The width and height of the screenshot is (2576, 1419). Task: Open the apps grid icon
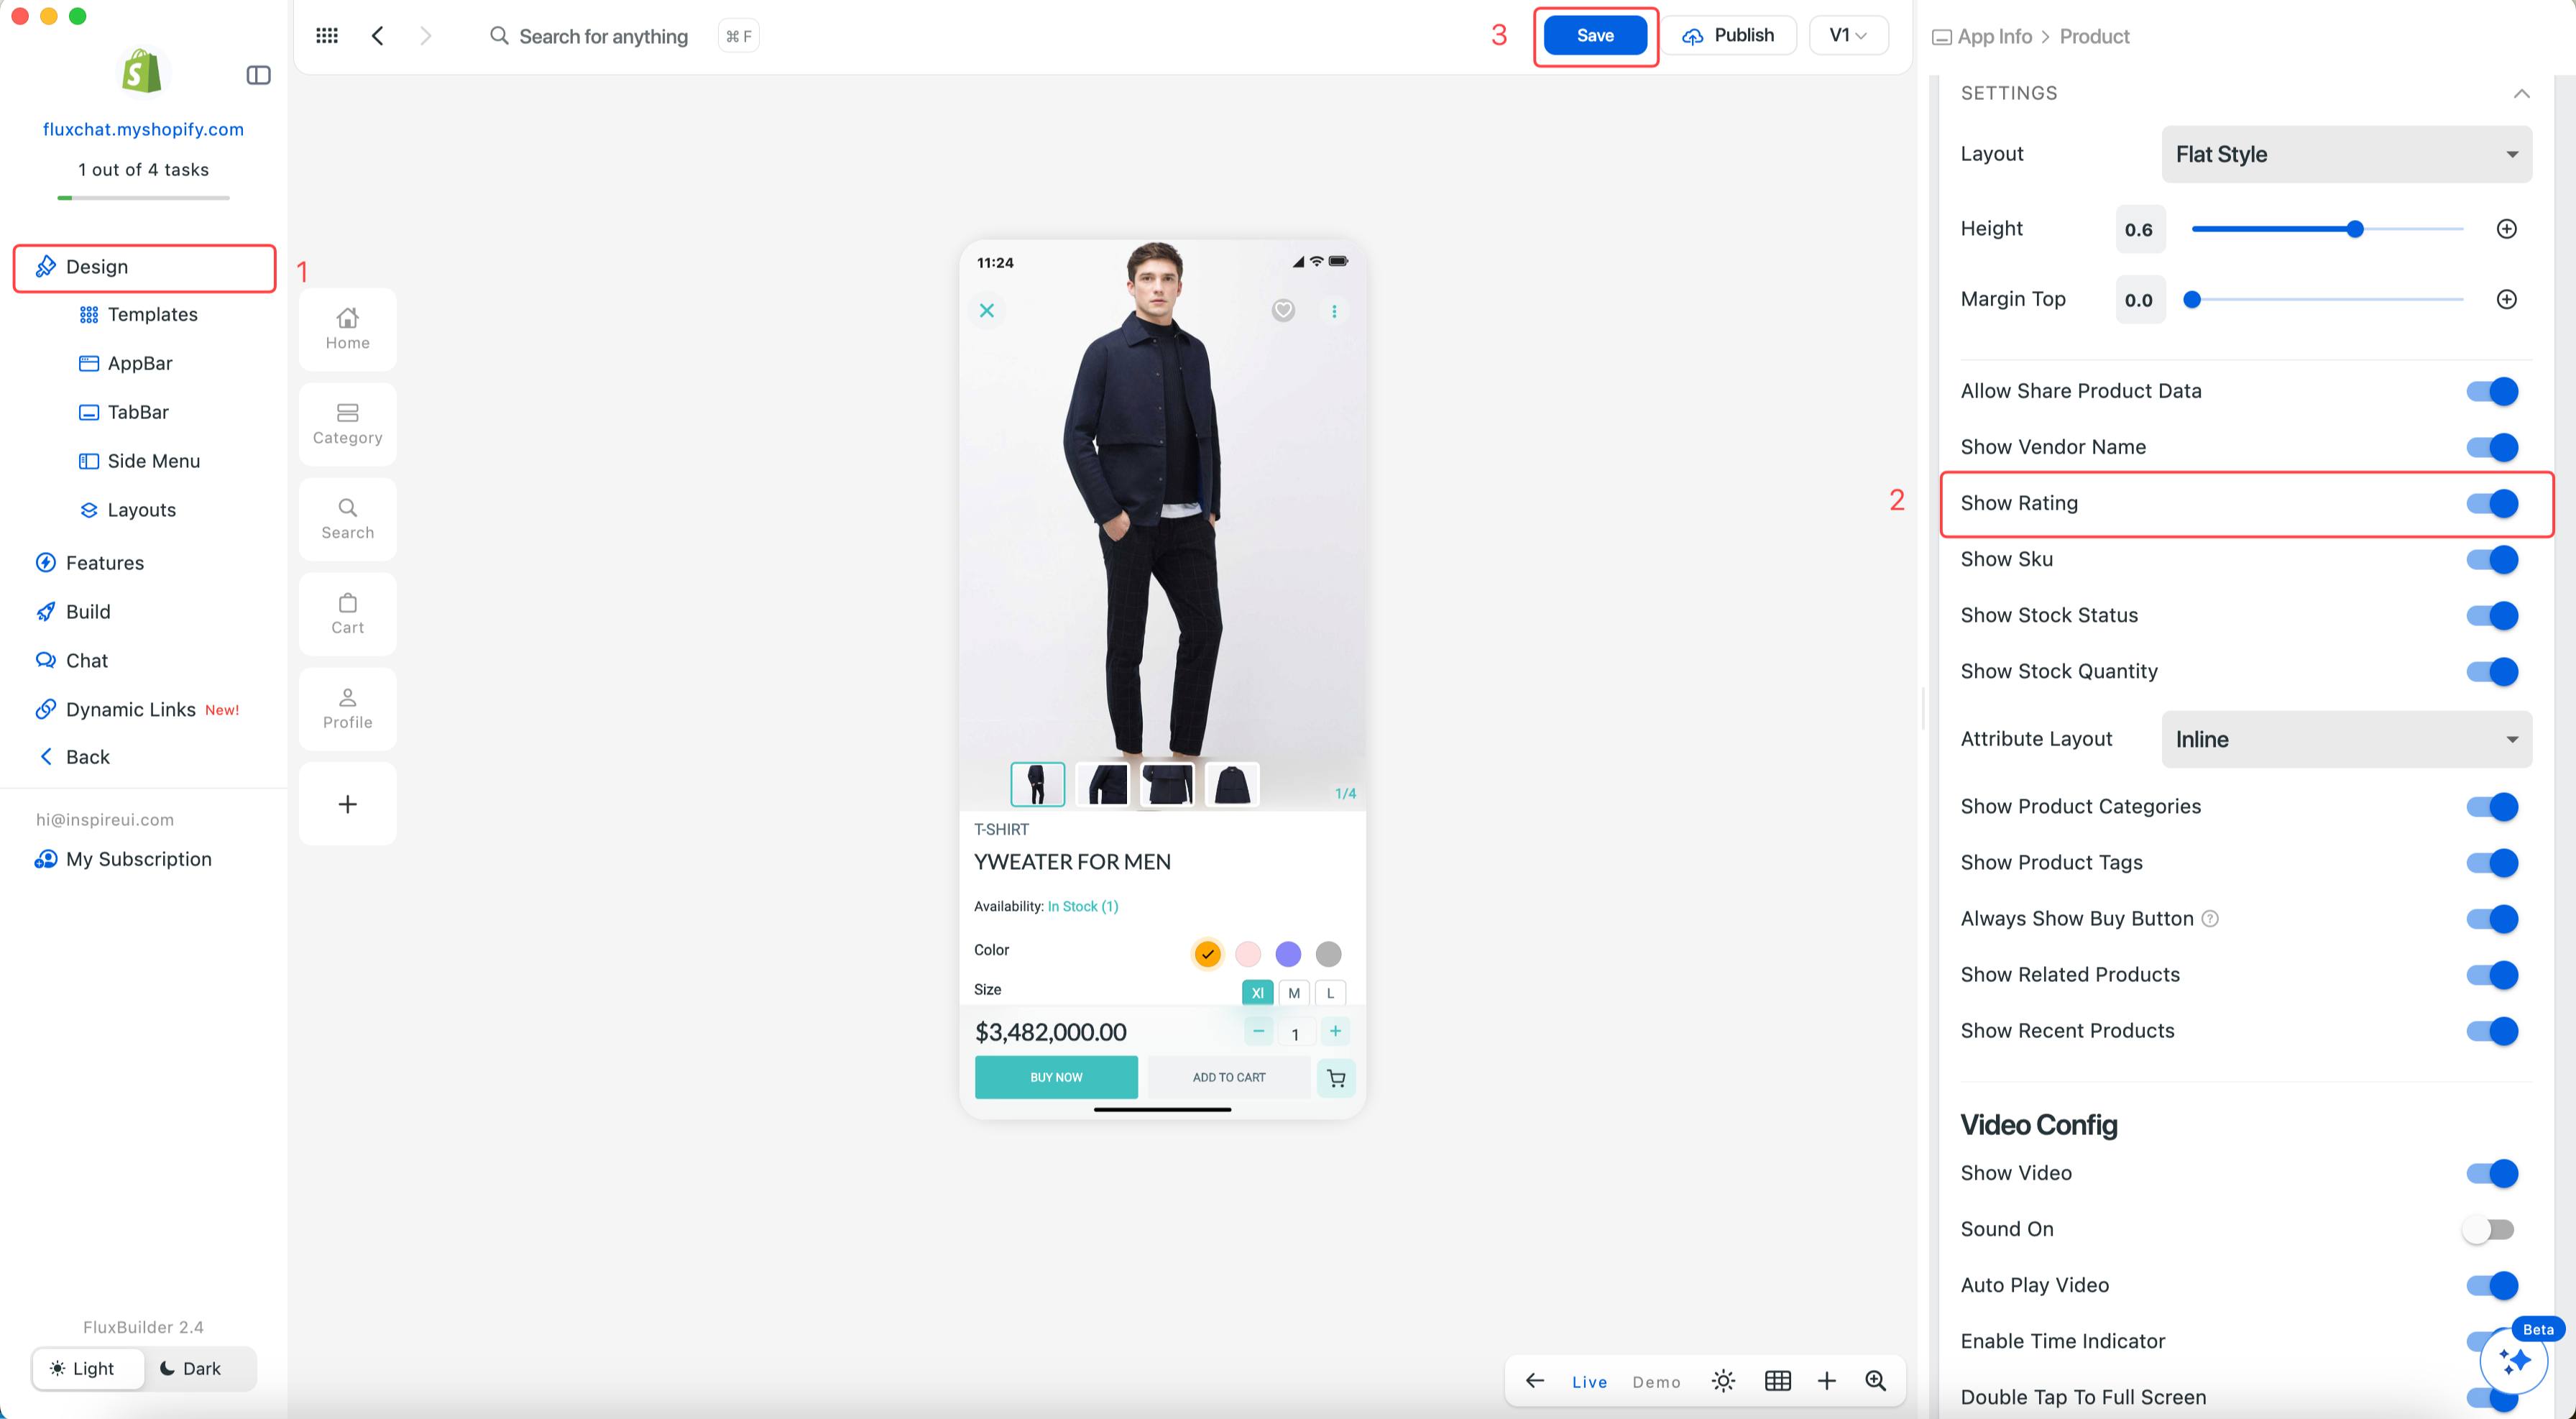coord(327,36)
